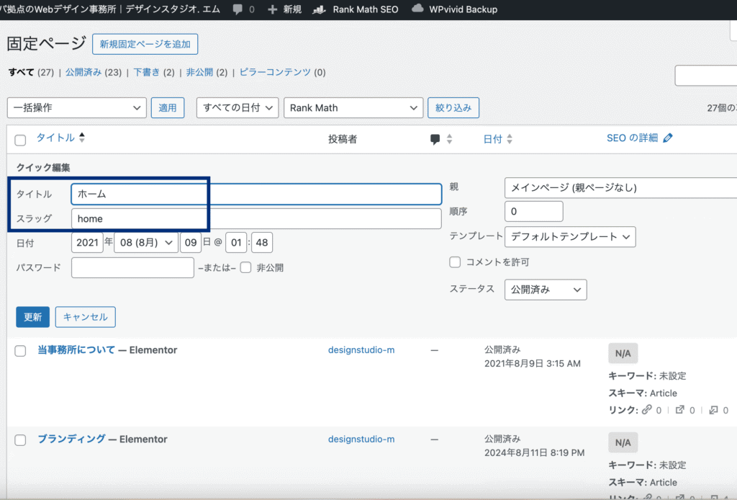Click the sort arrows beside 日付 header
The image size is (737, 500).
pos(510,139)
